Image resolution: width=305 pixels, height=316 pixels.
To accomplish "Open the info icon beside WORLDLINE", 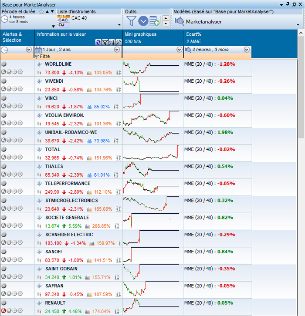I will 39,64.
